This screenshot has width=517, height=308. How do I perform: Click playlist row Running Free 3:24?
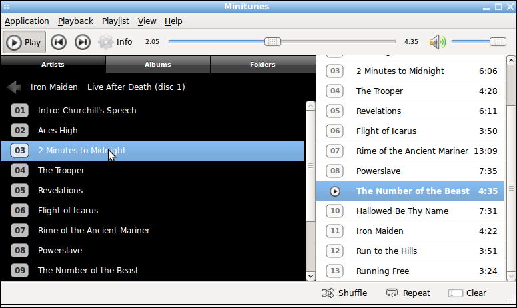[x=410, y=271]
